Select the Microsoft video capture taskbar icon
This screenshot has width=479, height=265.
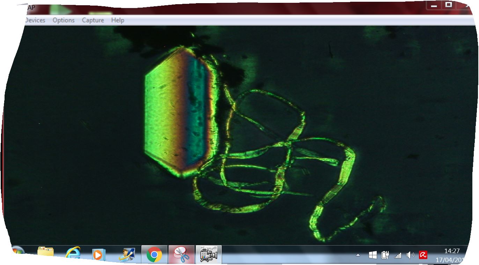(x=209, y=255)
